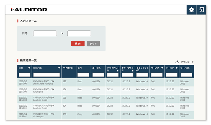Open the settings gear icon
The width and height of the screenshot is (211, 125).
point(192,10)
